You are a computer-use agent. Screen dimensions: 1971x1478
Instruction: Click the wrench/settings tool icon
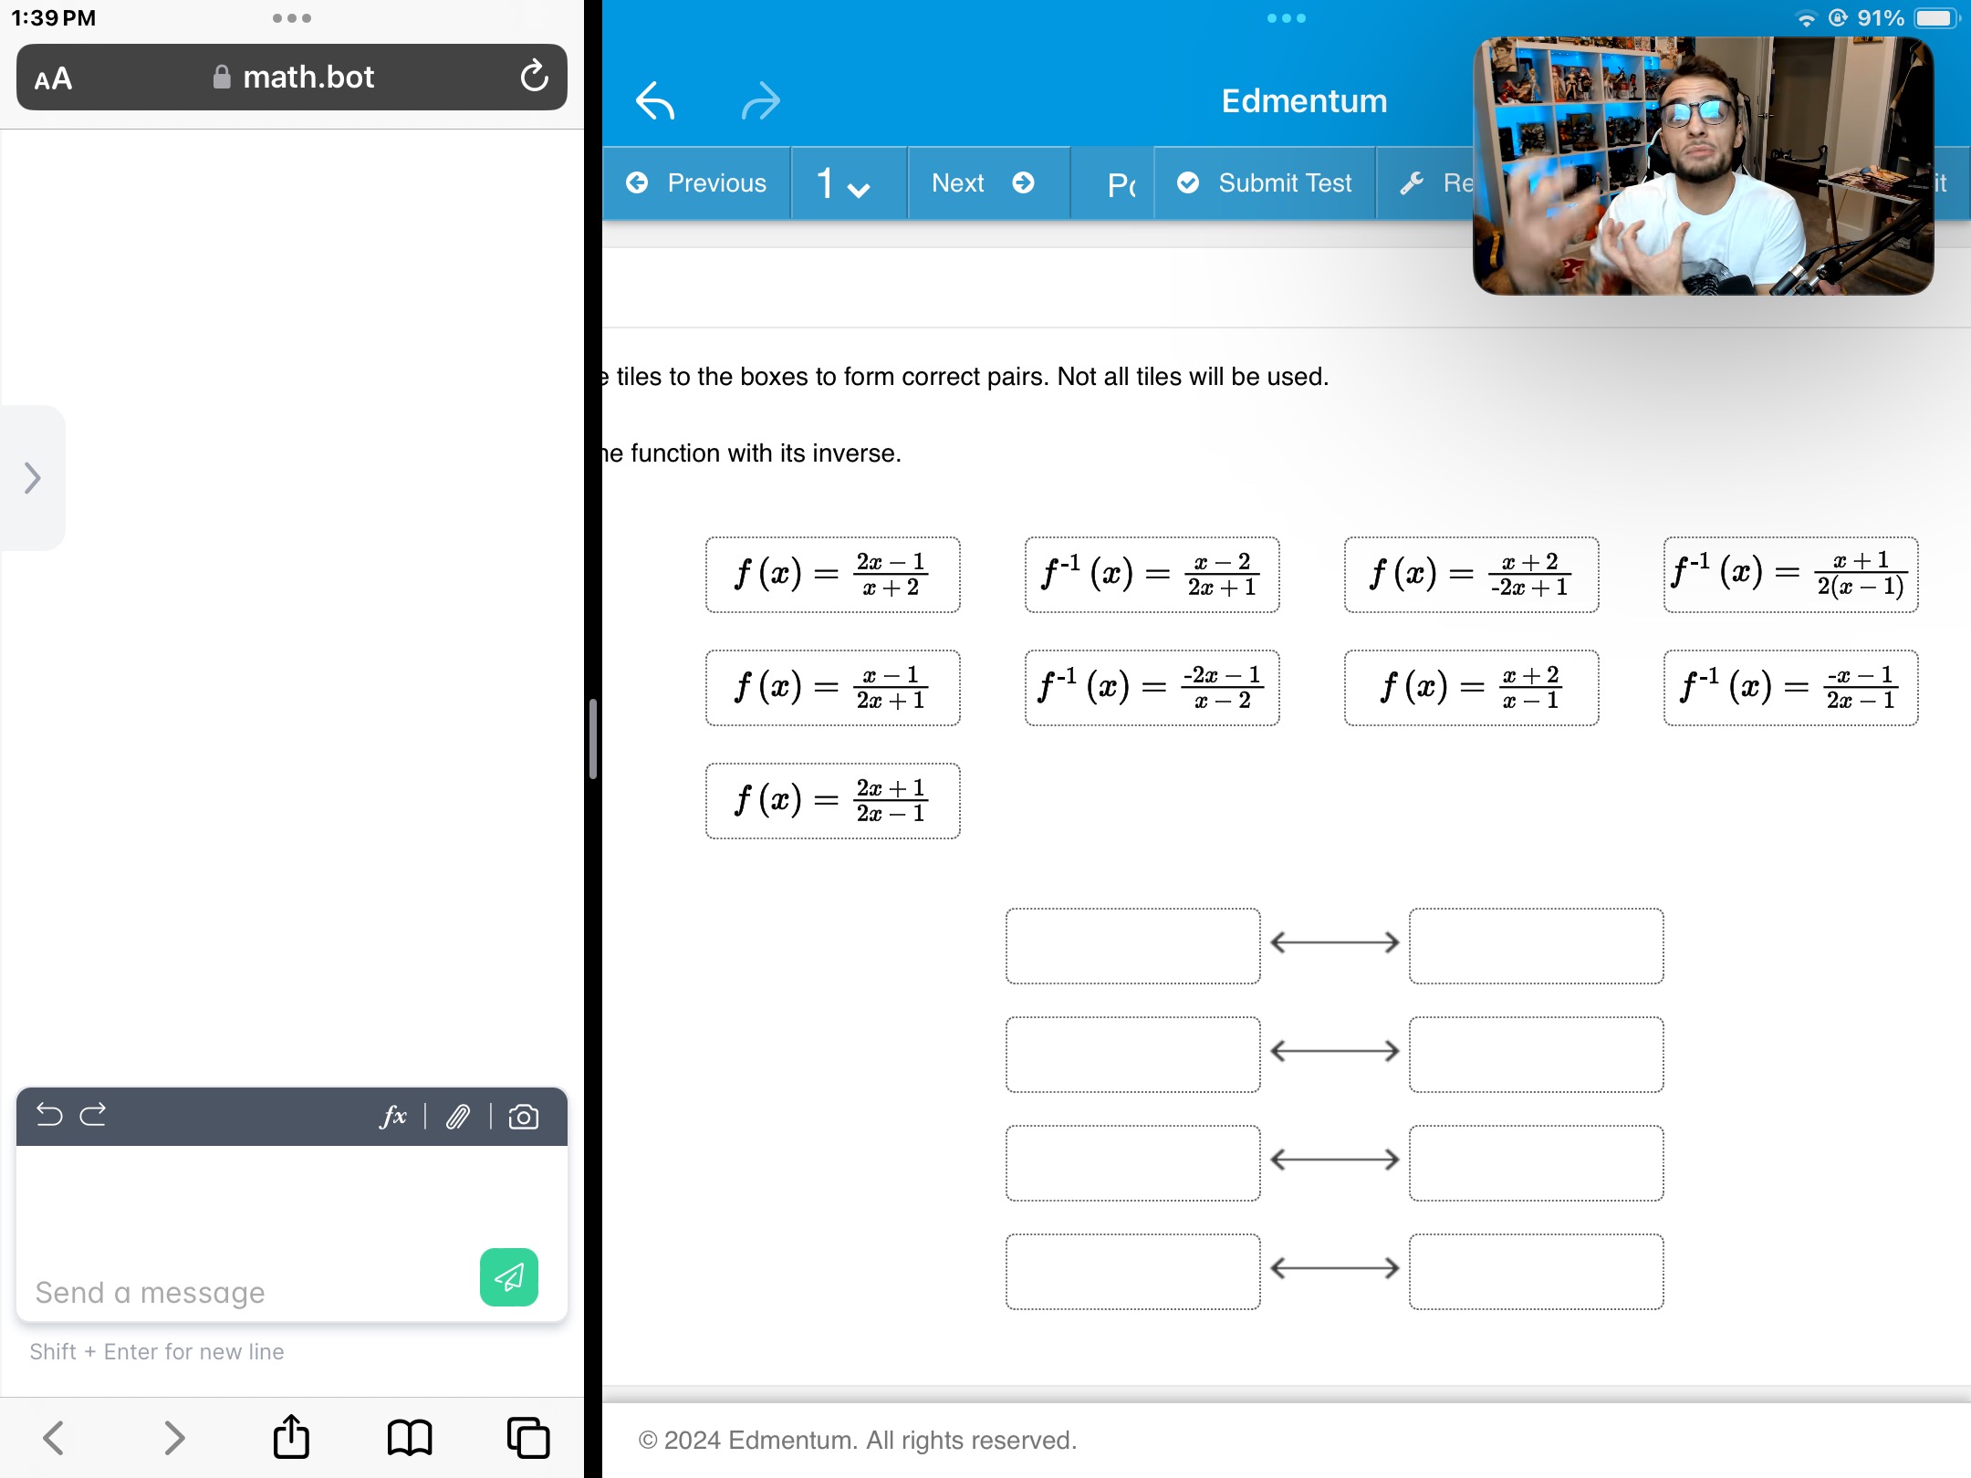pyautogui.click(x=1413, y=183)
